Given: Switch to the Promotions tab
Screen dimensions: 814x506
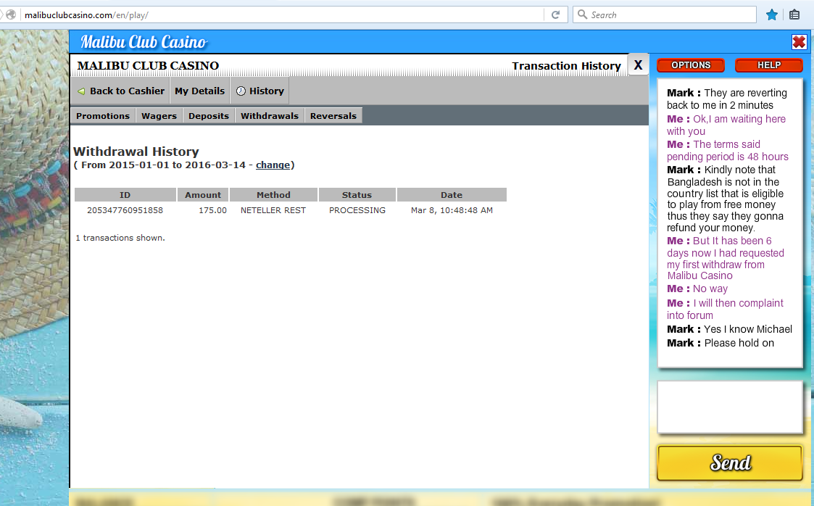Looking at the screenshot, I should click(103, 116).
